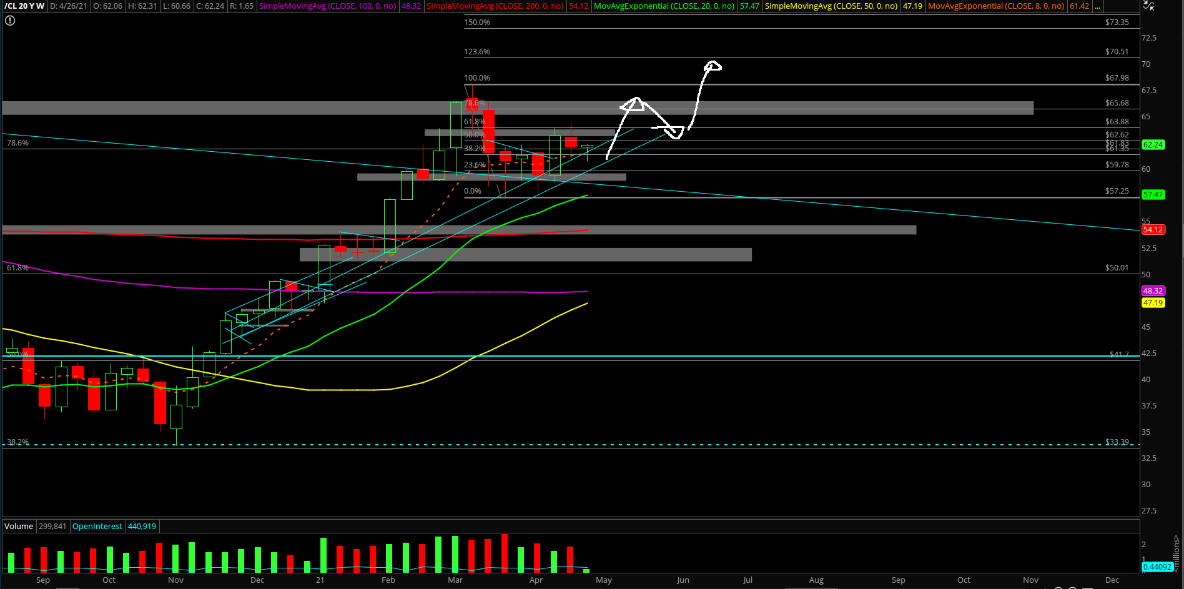Click the 100.0% Fibonacci level label
Image resolution: width=1184 pixels, height=589 pixels.
click(477, 77)
